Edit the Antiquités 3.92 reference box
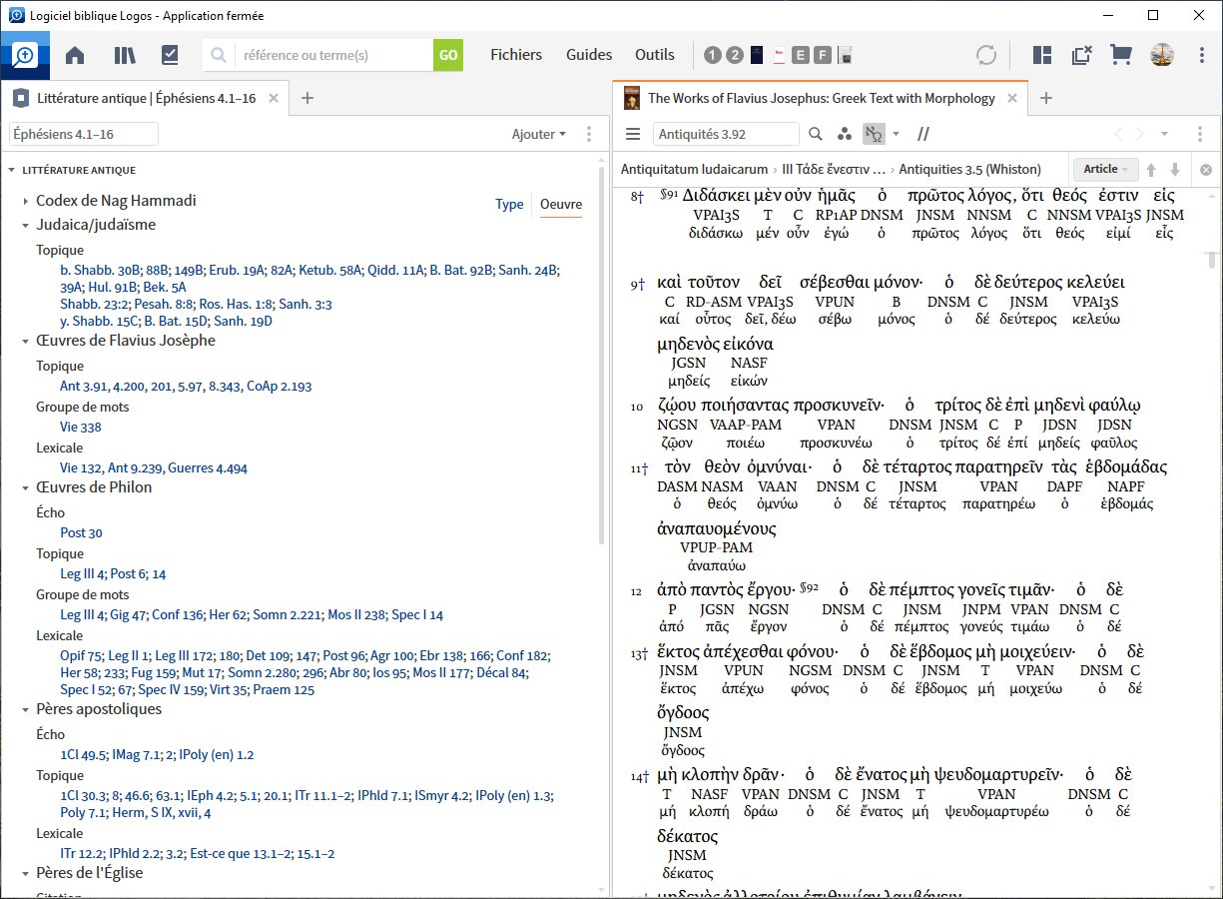This screenshot has width=1223, height=899. point(726,134)
